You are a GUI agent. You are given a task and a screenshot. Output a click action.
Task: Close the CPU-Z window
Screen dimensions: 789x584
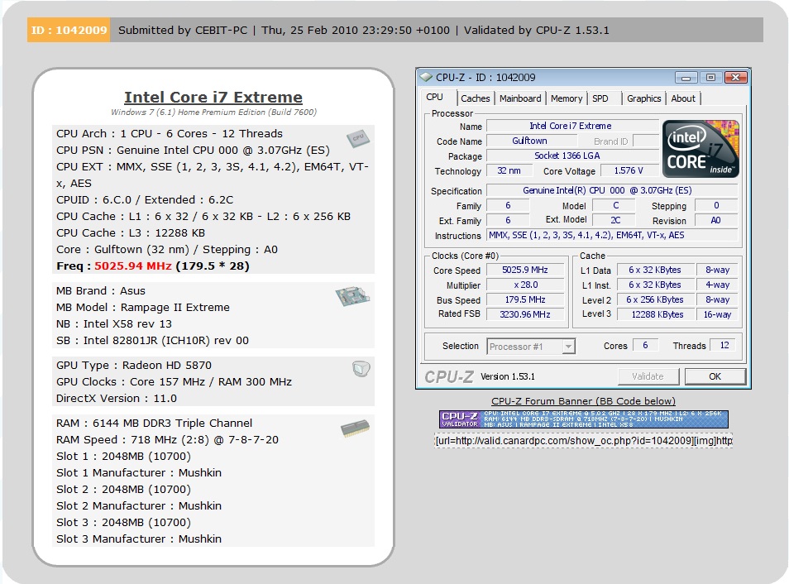pos(736,78)
